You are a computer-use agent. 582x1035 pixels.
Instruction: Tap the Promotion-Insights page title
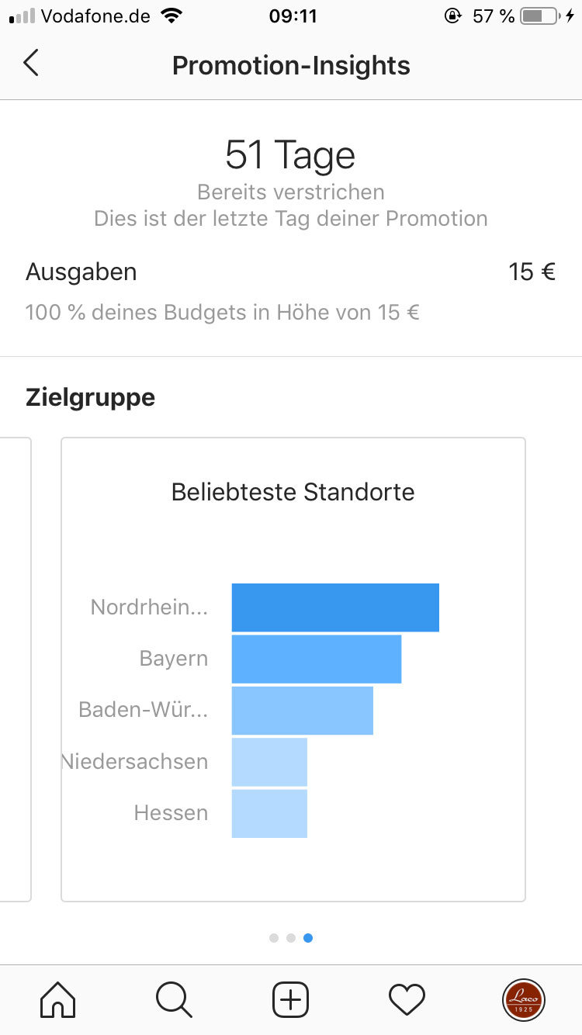(x=291, y=65)
